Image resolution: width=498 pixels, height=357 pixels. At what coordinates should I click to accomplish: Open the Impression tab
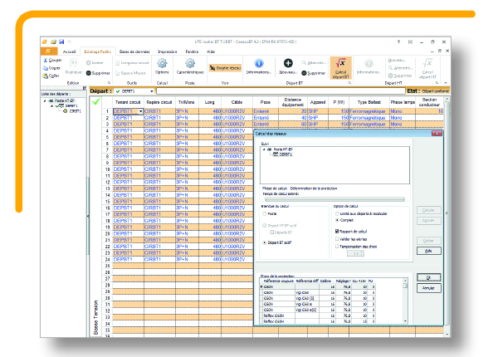(168, 51)
